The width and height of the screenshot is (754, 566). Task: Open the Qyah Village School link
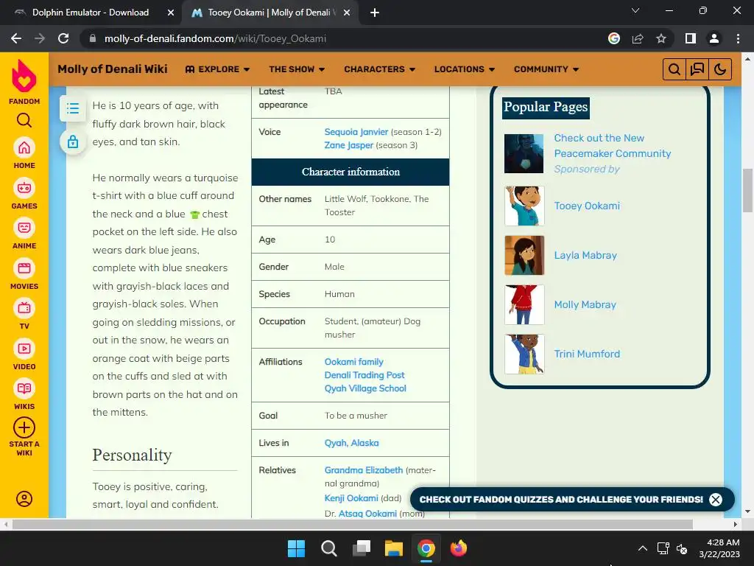365,388
